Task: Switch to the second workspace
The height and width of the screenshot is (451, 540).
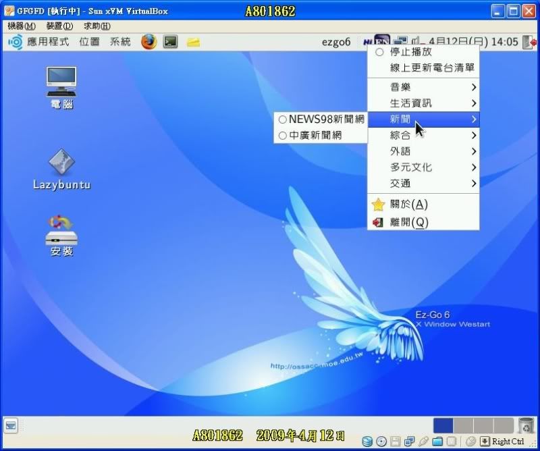Action: click(x=463, y=425)
